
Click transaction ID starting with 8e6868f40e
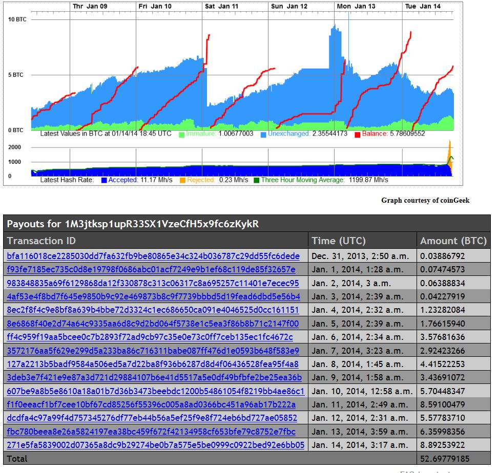pos(153,324)
